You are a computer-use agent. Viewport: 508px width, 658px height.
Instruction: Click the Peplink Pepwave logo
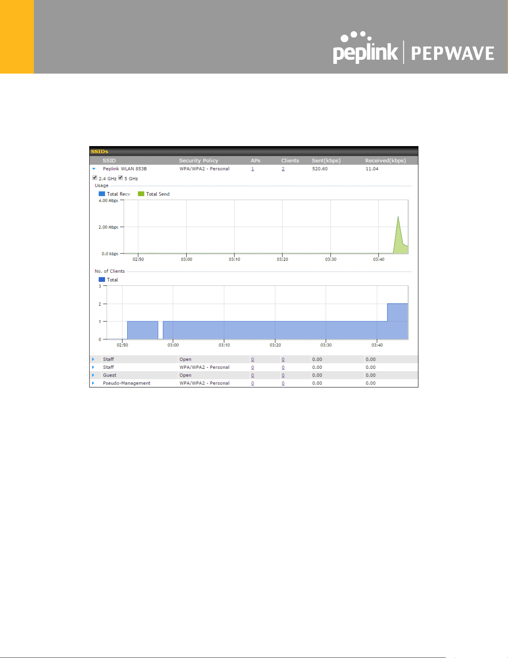pyautogui.click(x=413, y=48)
